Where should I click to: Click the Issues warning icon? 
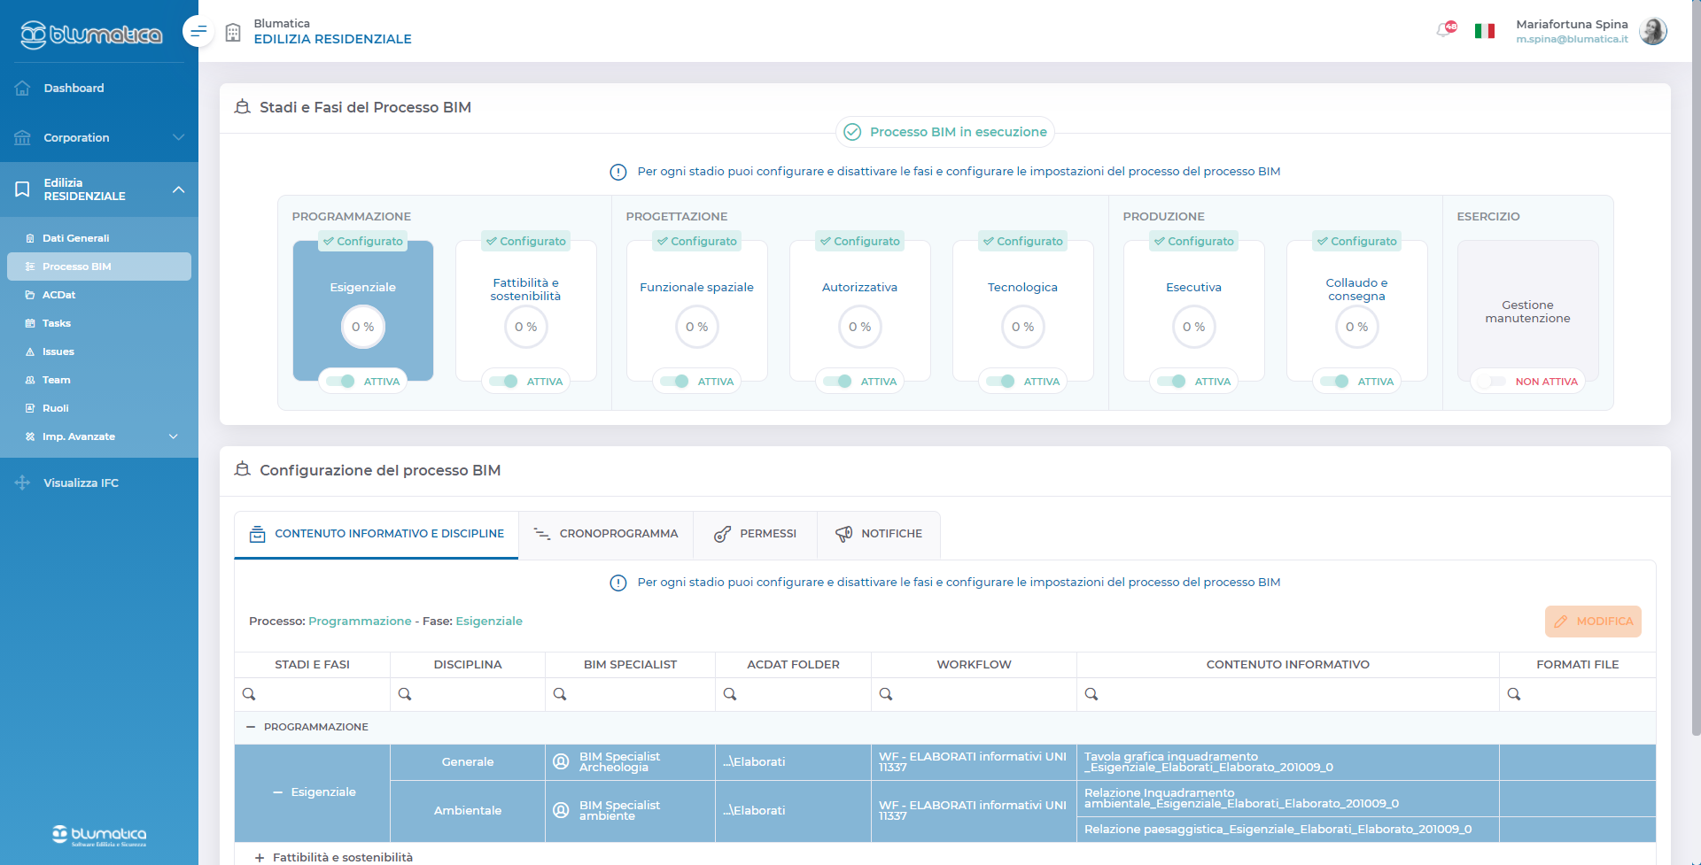point(30,351)
